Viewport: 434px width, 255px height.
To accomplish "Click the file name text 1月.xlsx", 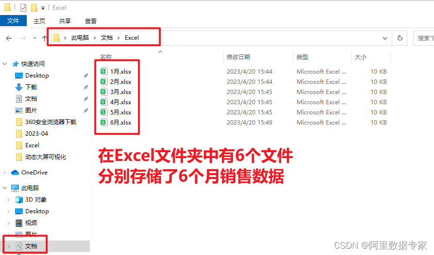I will [x=121, y=72].
